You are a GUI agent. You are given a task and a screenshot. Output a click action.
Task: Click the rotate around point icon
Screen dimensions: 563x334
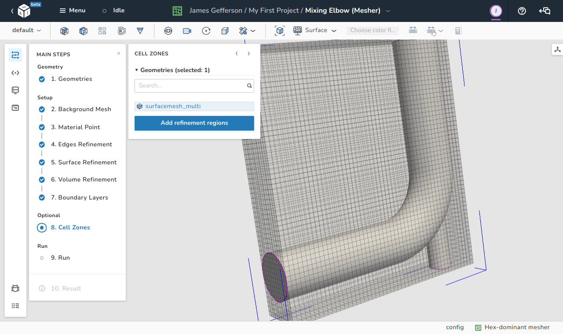click(206, 31)
